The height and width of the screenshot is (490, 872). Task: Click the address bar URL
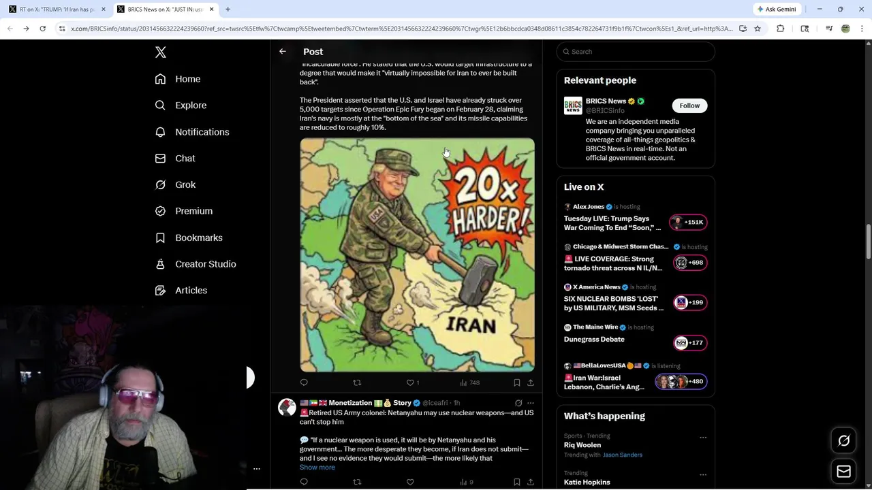(x=401, y=29)
